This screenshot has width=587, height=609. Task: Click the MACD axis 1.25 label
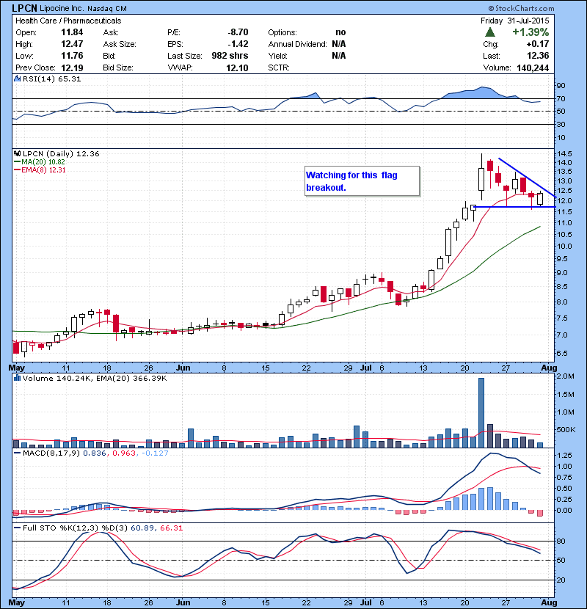(564, 455)
